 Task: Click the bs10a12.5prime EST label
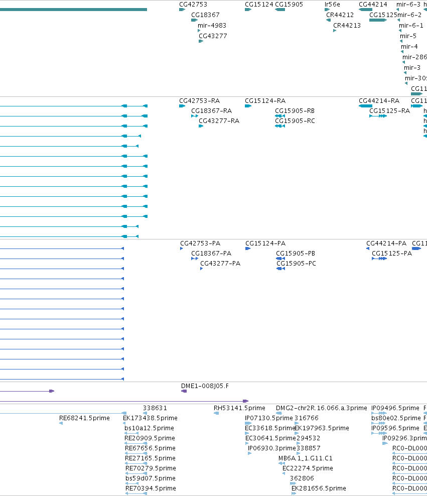149,428
